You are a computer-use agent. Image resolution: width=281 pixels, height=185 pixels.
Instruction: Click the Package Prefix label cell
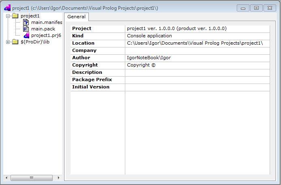98,80
